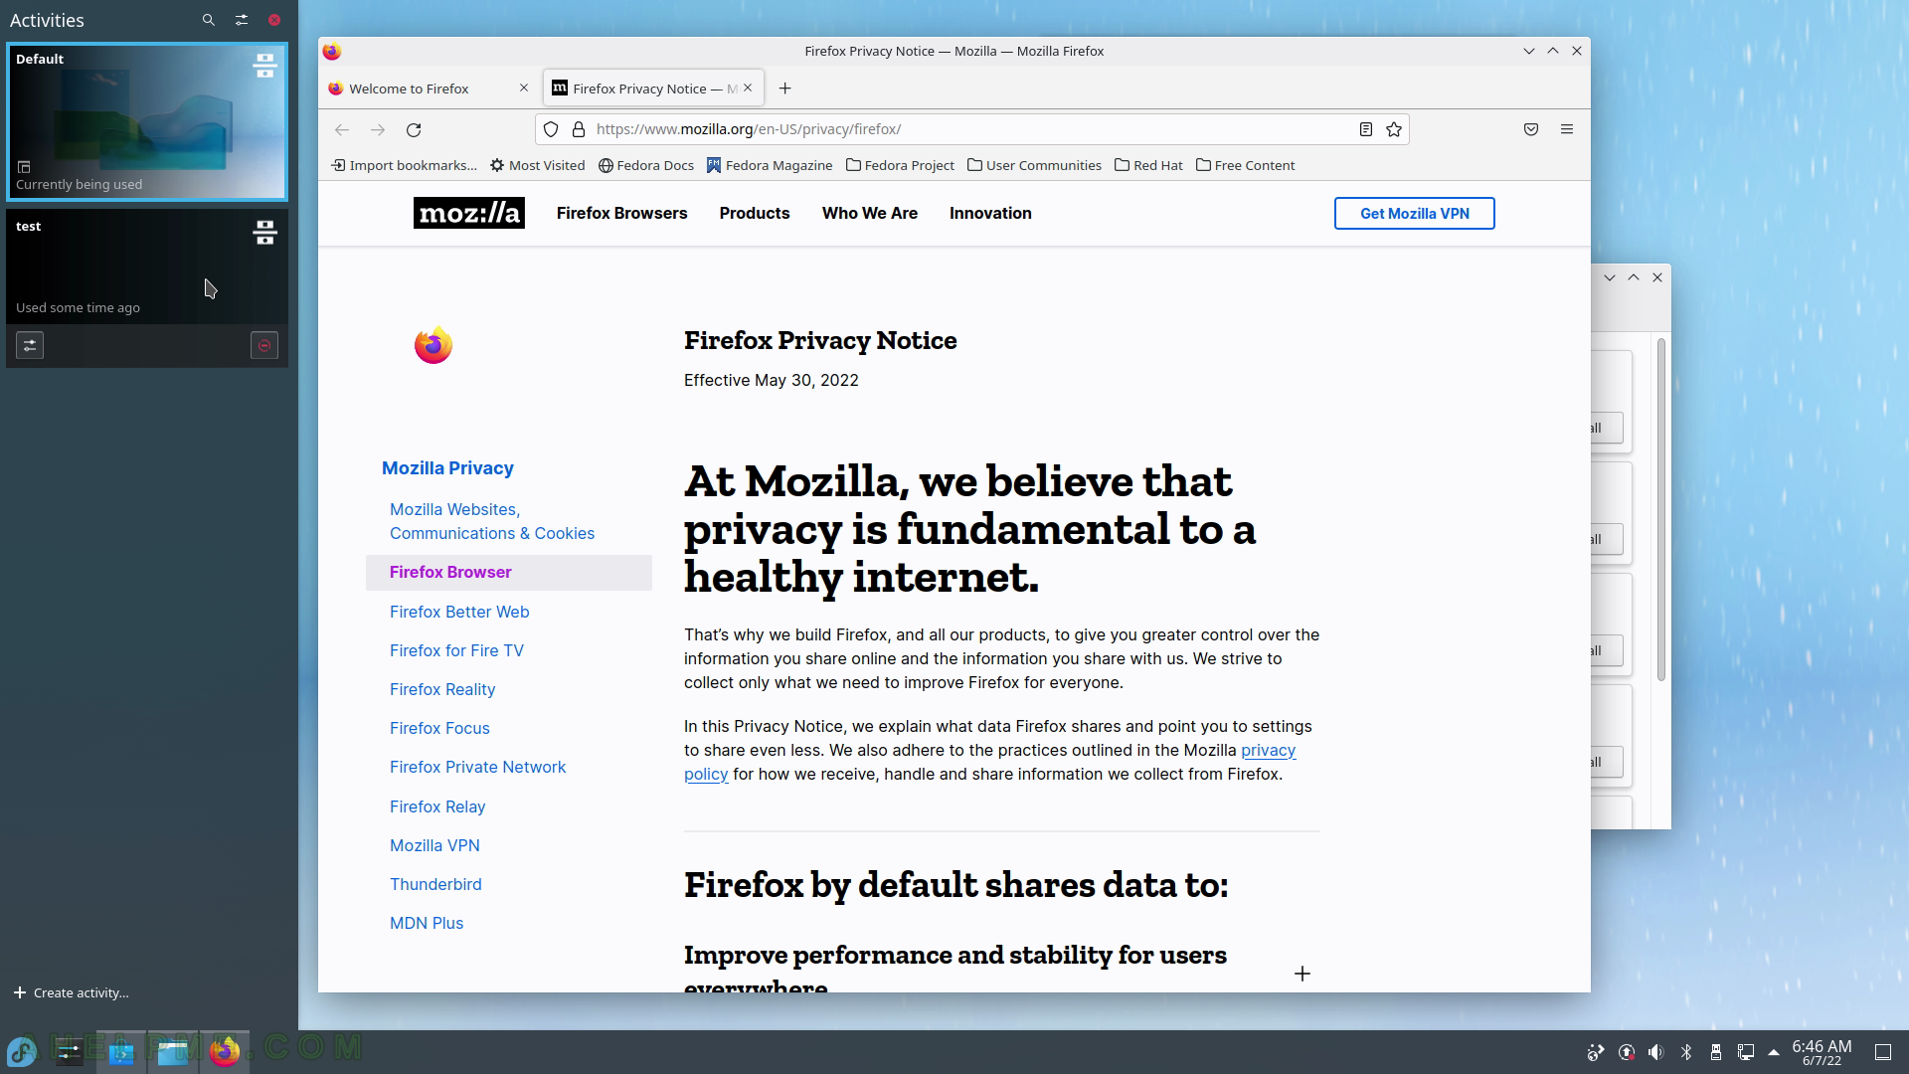
Task: Go back in Firefox history
Action: tap(342, 129)
